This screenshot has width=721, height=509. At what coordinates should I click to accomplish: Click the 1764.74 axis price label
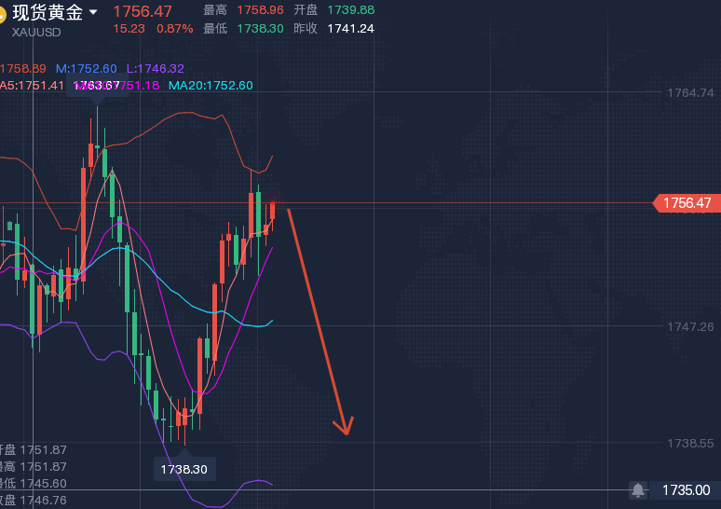tap(690, 93)
